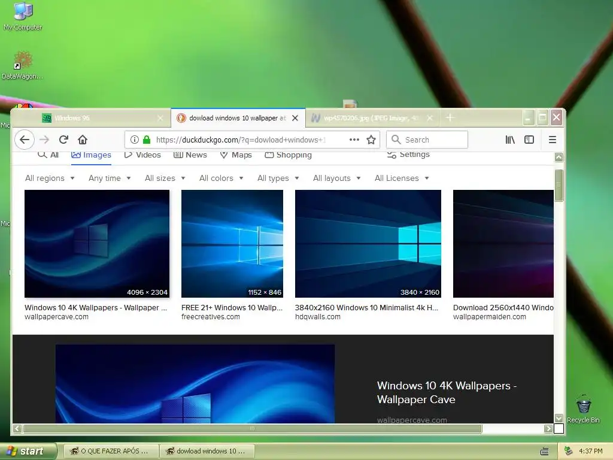Screen dimensions: 613x460
Task: Select the wallpapermaiden.com wallpaper thumbnail
Action: tap(503, 244)
